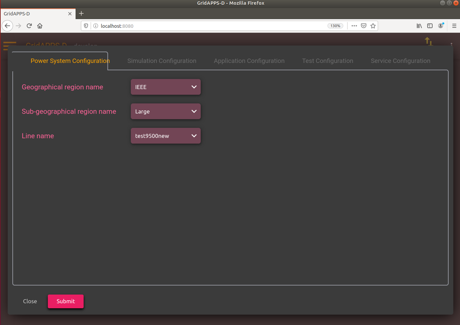Image resolution: width=460 pixels, height=325 pixels.
Task: Open the Application Configuration tab
Action: point(249,61)
